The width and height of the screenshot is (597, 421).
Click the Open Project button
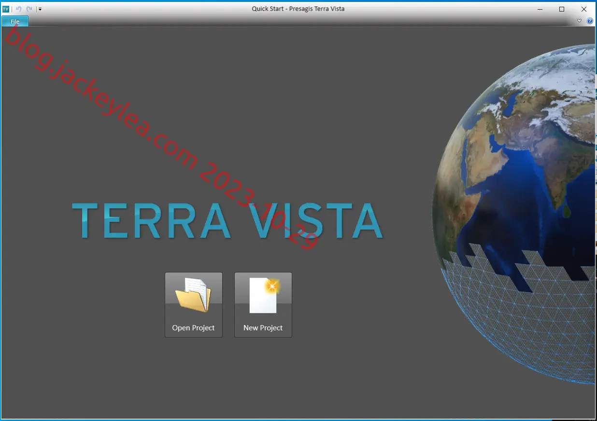click(194, 305)
